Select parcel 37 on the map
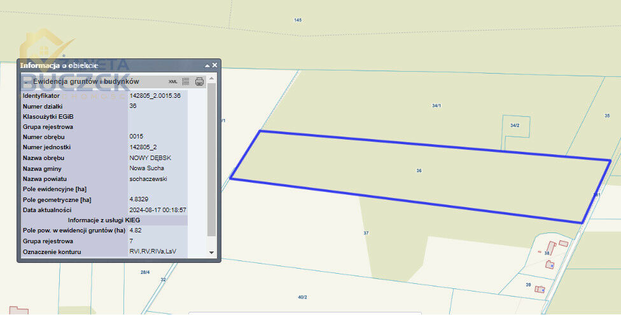Screen dimensions: 621x315 [x=366, y=233]
